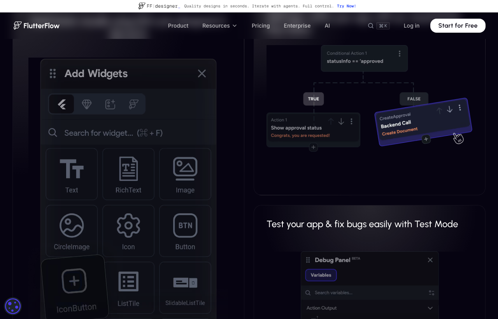
Task: Select the Variables tab in Debug Panel
Action: (321, 275)
